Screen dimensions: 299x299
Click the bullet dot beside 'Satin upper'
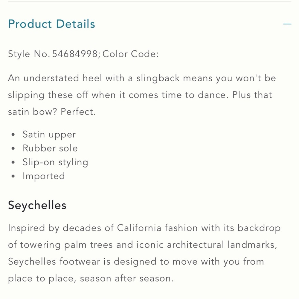pyautogui.click(x=13, y=135)
